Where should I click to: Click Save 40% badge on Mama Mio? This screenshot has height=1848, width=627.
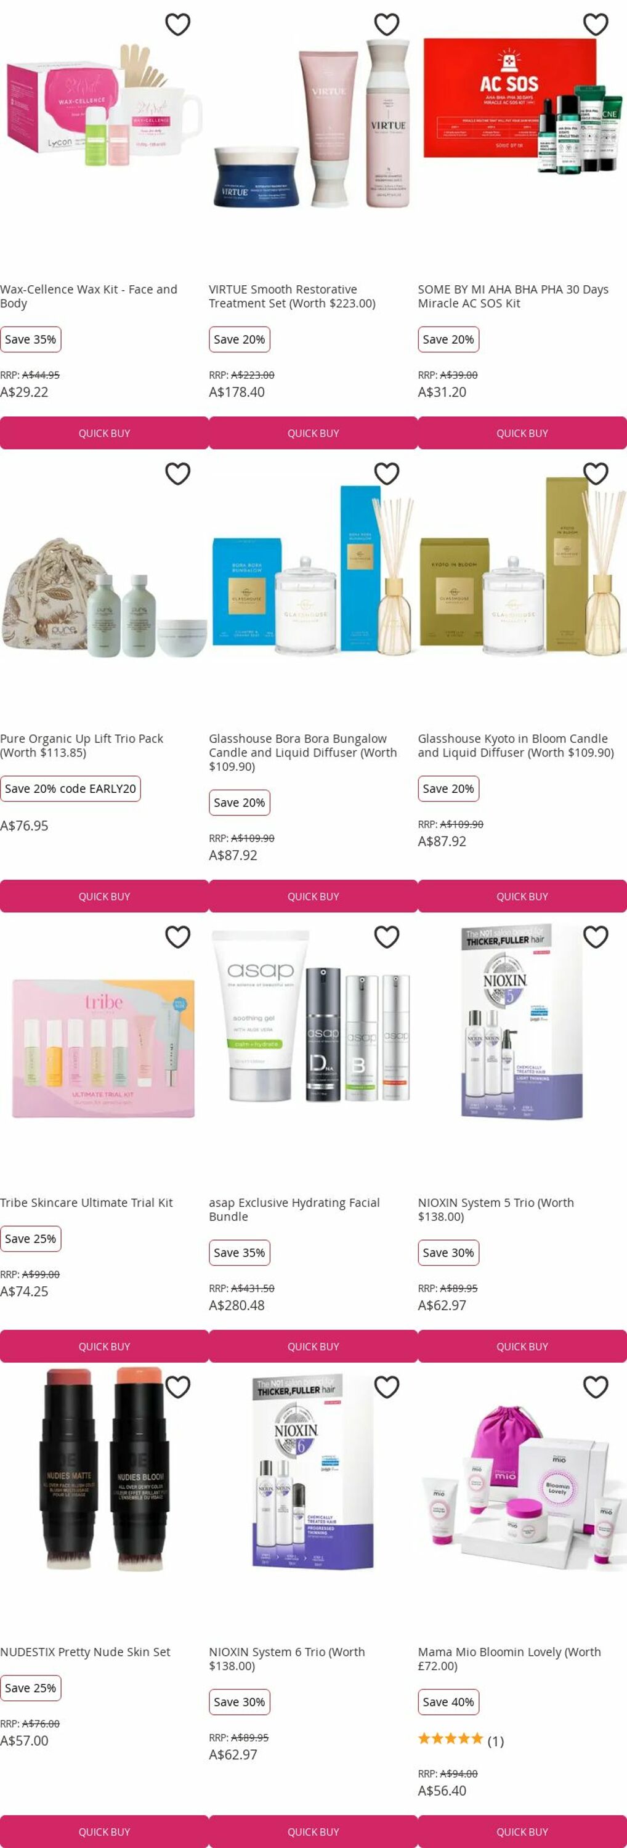click(448, 1701)
